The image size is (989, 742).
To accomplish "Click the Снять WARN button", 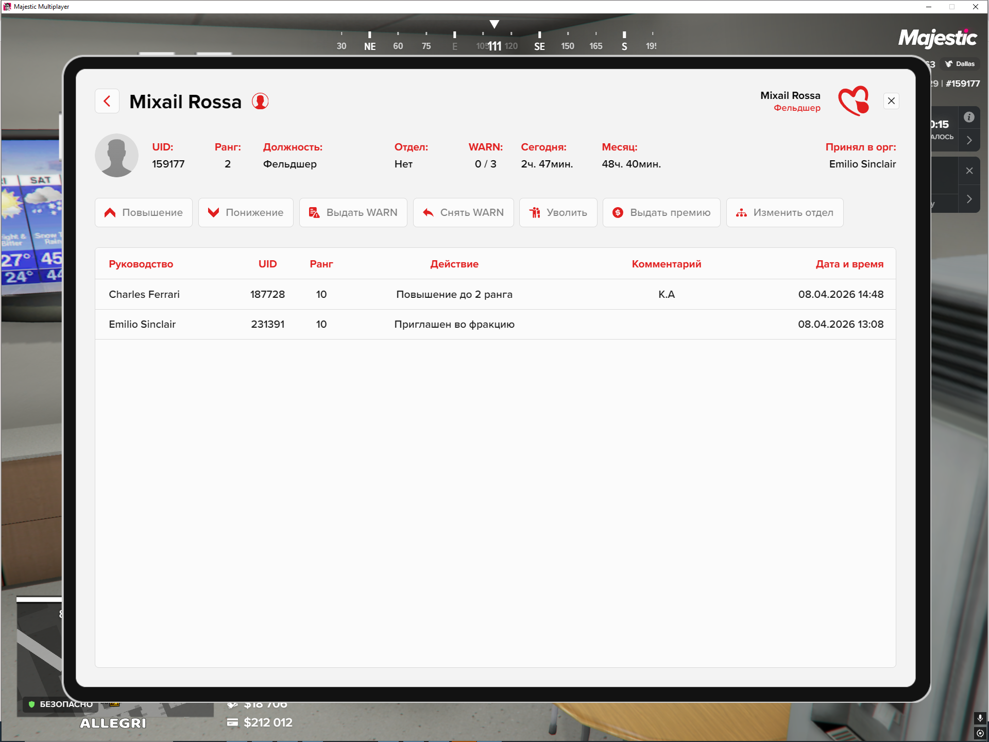I will point(463,212).
